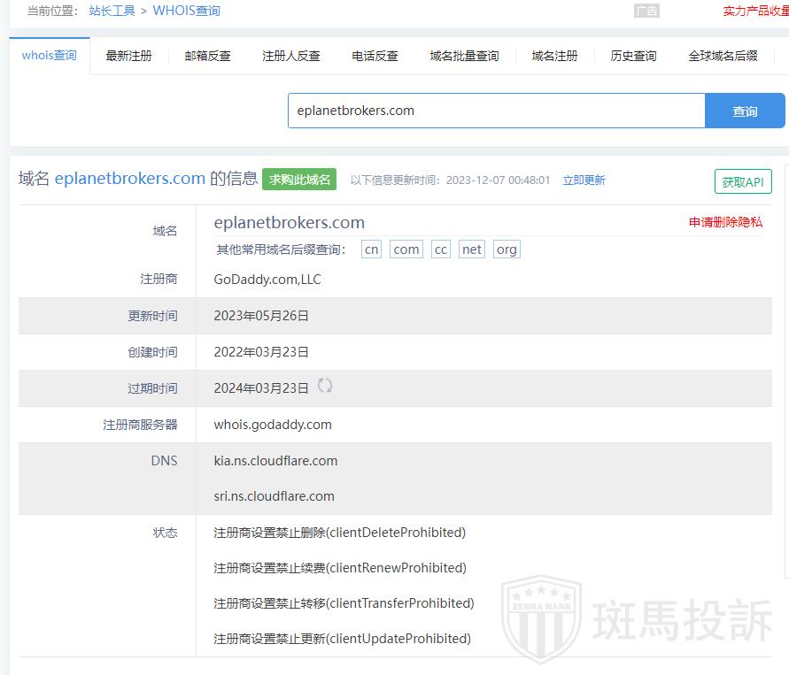This screenshot has height=675, width=789.
Task: Click the refresh icon beside expiration date
Action: 325,386
